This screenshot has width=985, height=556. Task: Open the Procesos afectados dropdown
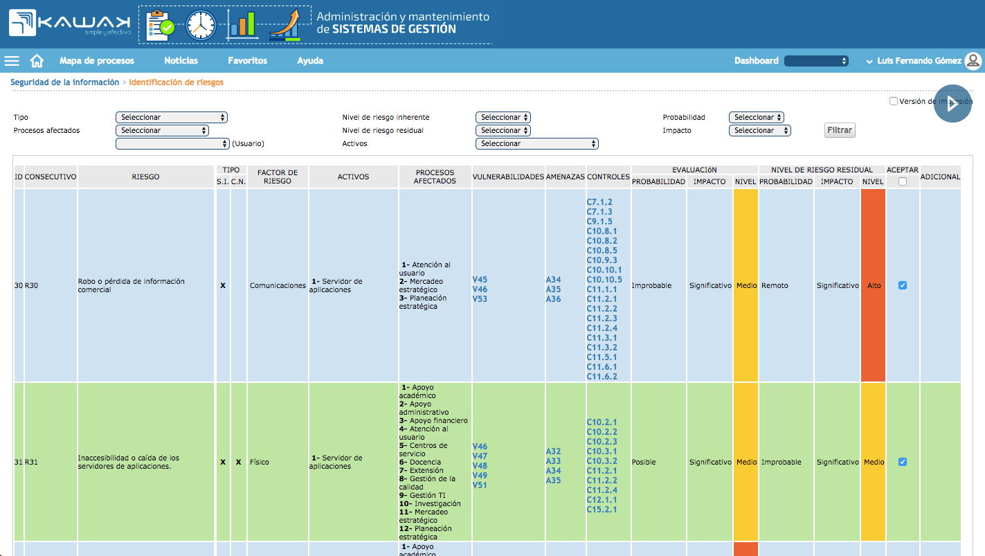click(x=162, y=130)
